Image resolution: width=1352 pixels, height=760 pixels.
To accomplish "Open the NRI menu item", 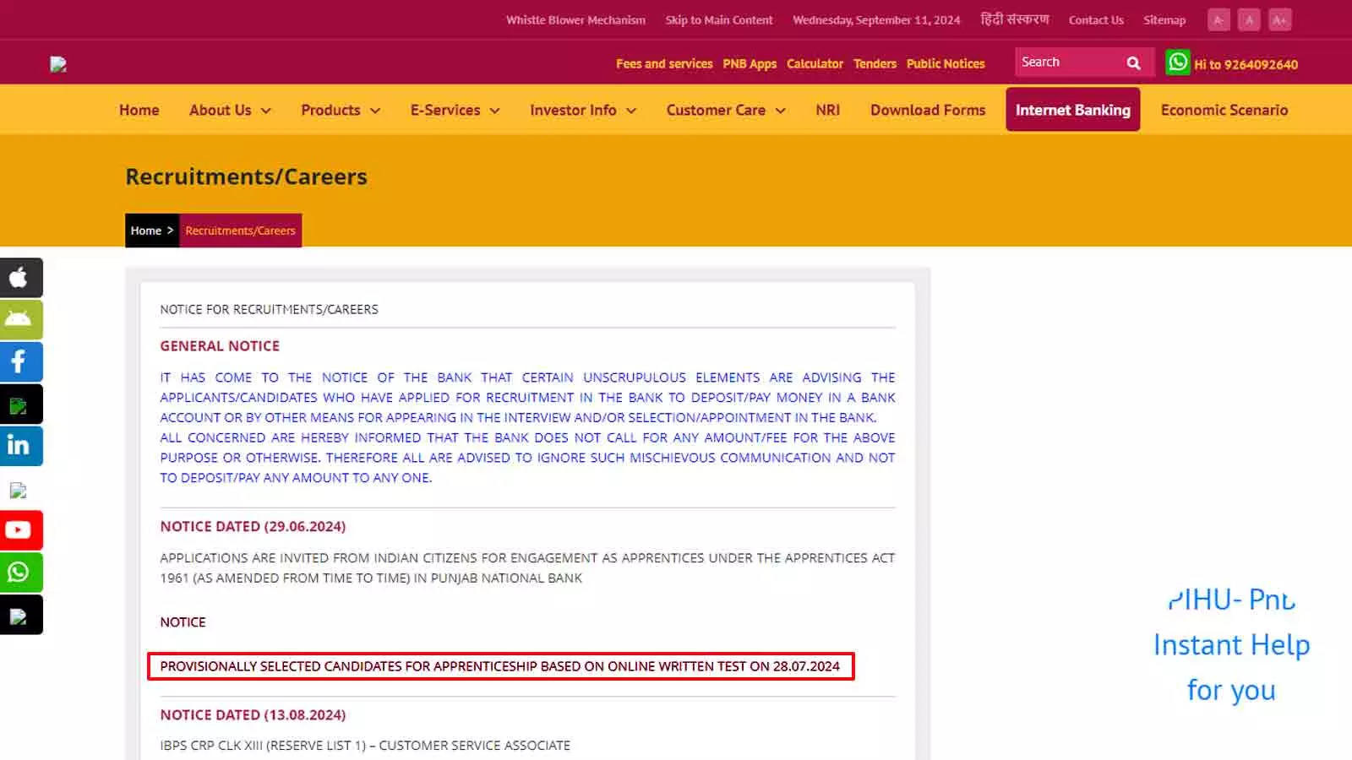I will tap(828, 110).
